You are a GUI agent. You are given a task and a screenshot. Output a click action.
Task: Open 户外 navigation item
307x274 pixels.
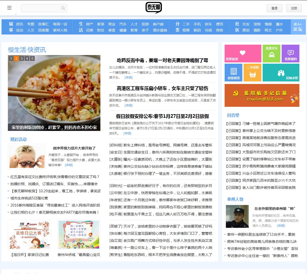tap(279, 30)
